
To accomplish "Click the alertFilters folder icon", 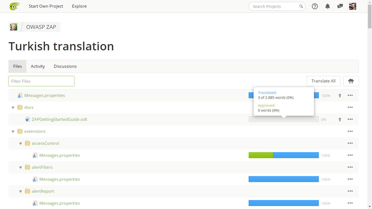I will [x=28, y=167].
